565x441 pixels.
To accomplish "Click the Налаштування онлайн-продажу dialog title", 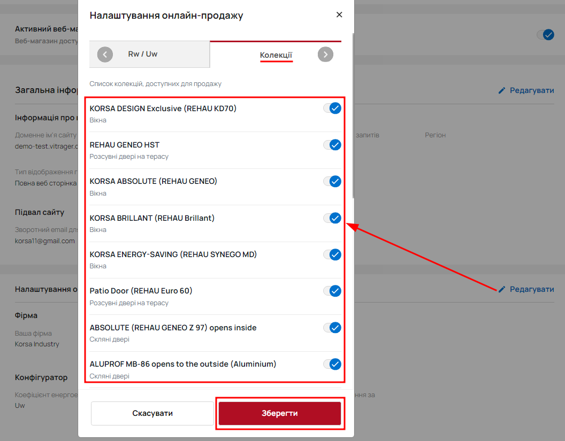I will pyautogui.click(x=166, y=15).
